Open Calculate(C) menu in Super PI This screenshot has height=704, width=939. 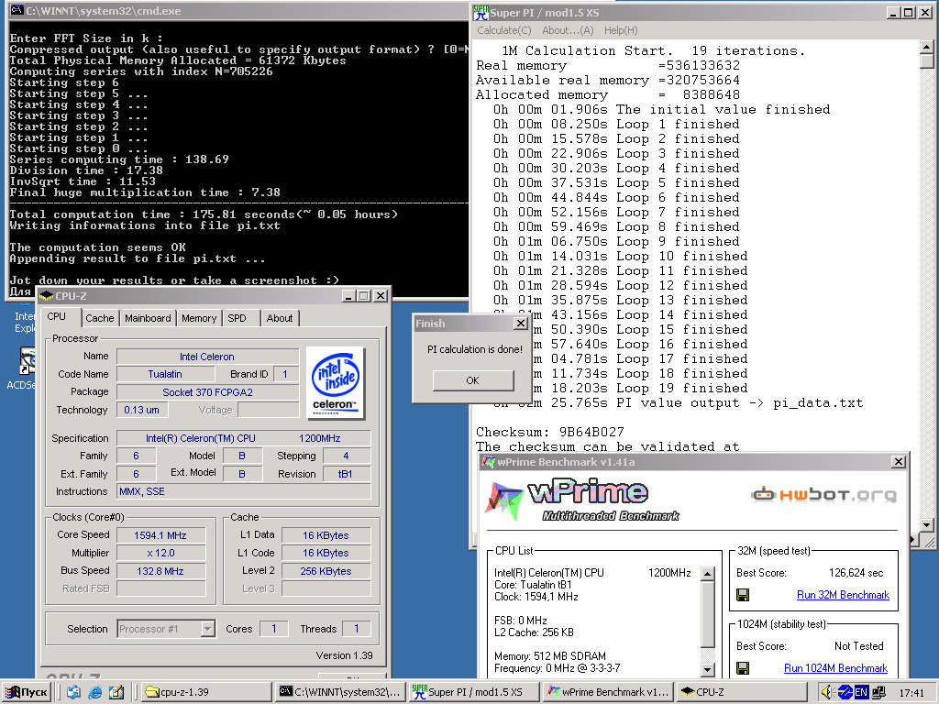pos(504,30)
